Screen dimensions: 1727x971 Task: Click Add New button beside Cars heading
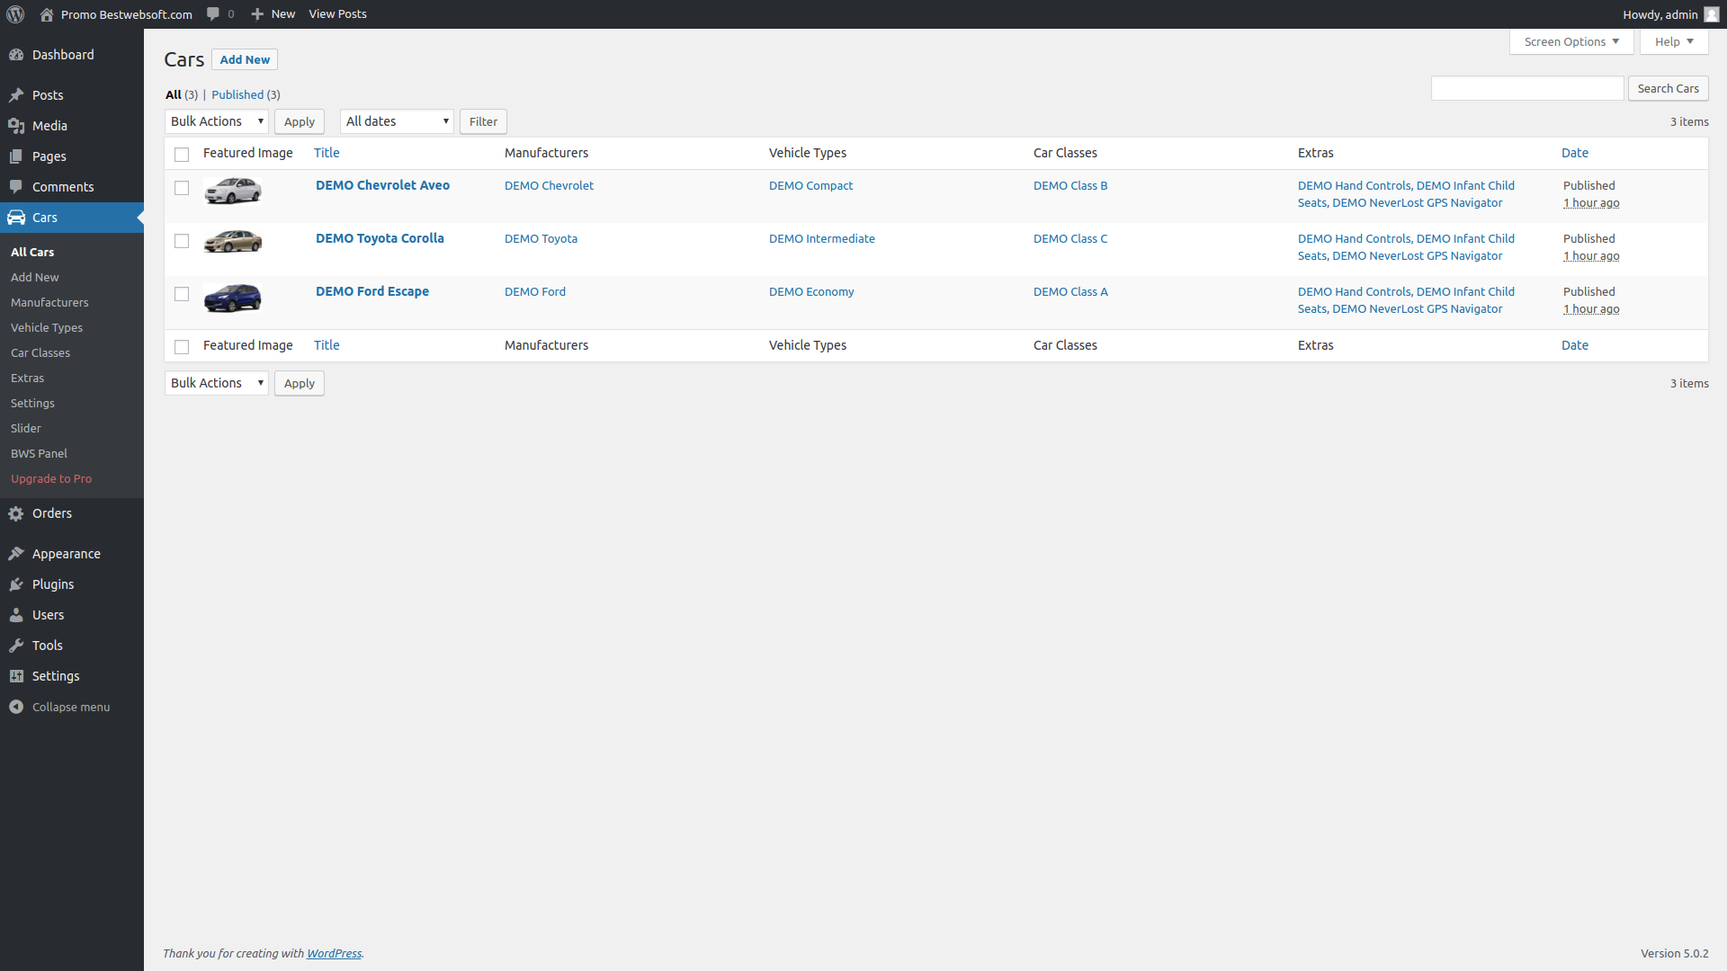245,59
